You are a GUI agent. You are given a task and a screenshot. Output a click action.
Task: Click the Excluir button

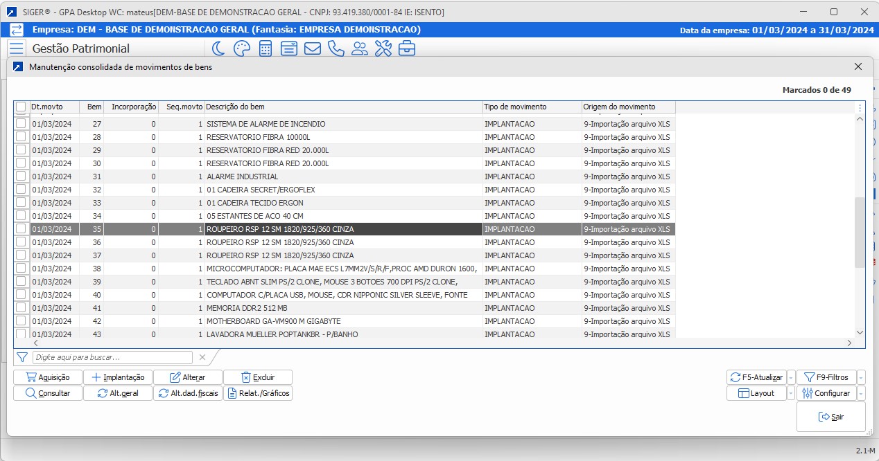[x=258, y=377]
